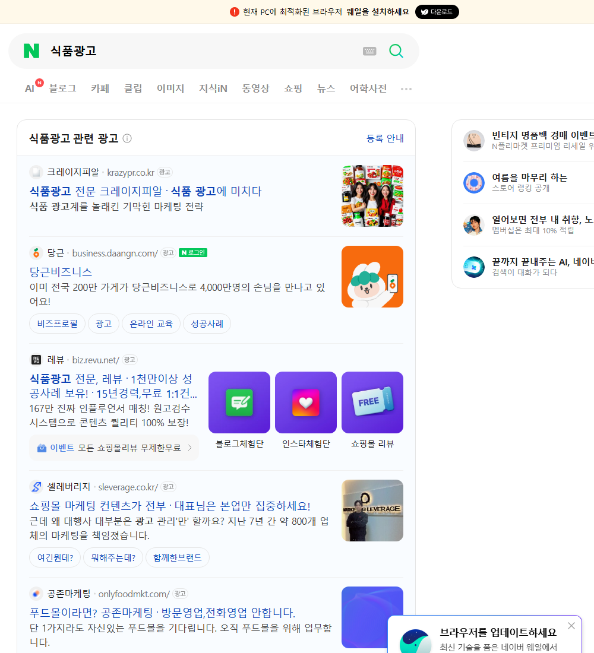Screen dimensions: 594x653
Task: Click the 공존마케팅 favicon
Action: [36, 594]
